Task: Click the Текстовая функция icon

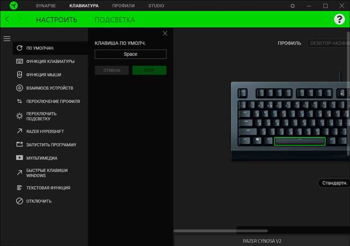Action: [x=20, y=188]
